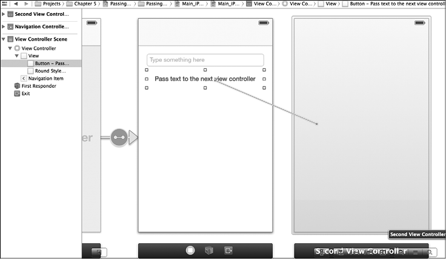Viewport: 446px width, 259px height.
Task: Click the 'Type something here' text field
Action: (205, 60)
